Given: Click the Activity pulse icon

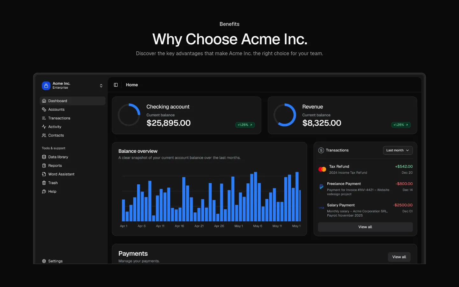Looking at the screenshot, I should [x=44, y=127].
